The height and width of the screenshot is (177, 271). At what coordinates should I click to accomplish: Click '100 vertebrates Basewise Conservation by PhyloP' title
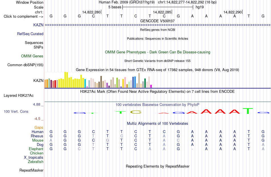pos(157,105)
